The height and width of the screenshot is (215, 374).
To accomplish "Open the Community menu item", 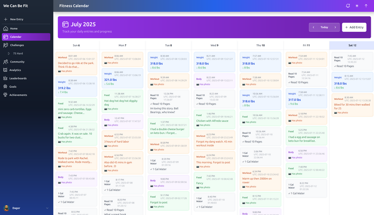I will click(26, 62).
